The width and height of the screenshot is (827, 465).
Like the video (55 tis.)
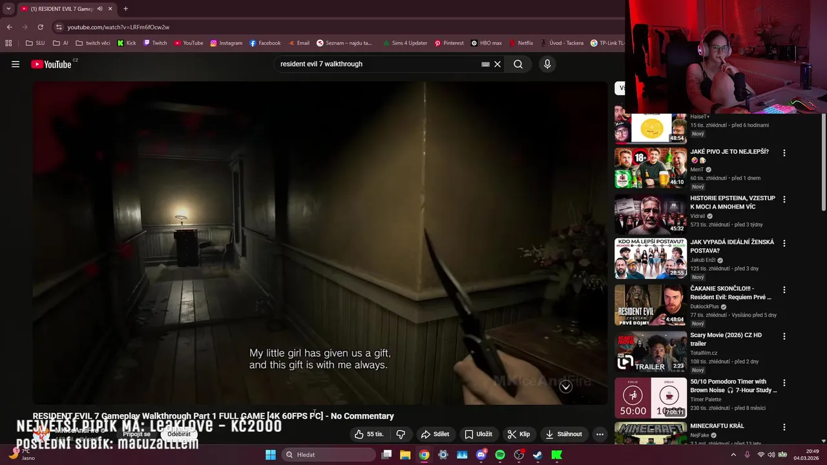point(369,434)
